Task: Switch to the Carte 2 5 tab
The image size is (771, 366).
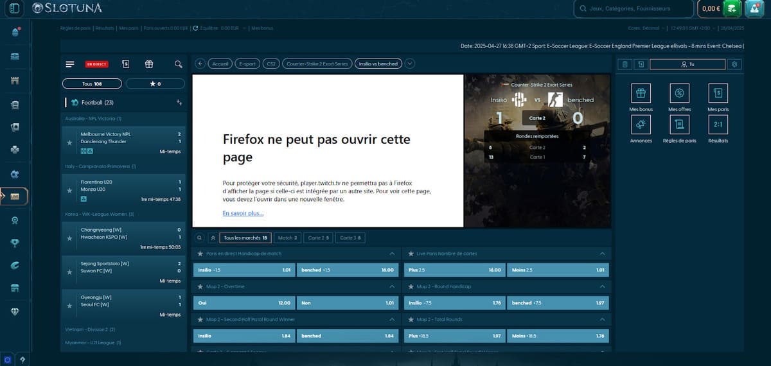Action: tap(319, 238)
